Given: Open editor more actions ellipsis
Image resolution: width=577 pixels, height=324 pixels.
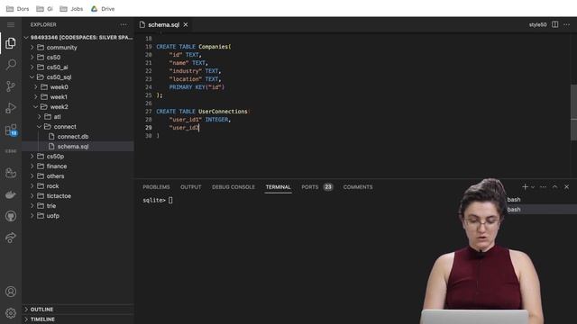Looking at the screenshot, I should pyautogui.click(x=567, y=24).
